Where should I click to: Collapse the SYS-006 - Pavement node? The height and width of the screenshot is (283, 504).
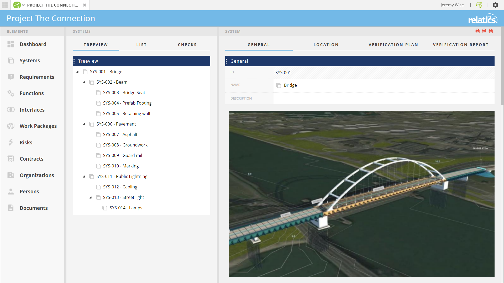point(84,124)
